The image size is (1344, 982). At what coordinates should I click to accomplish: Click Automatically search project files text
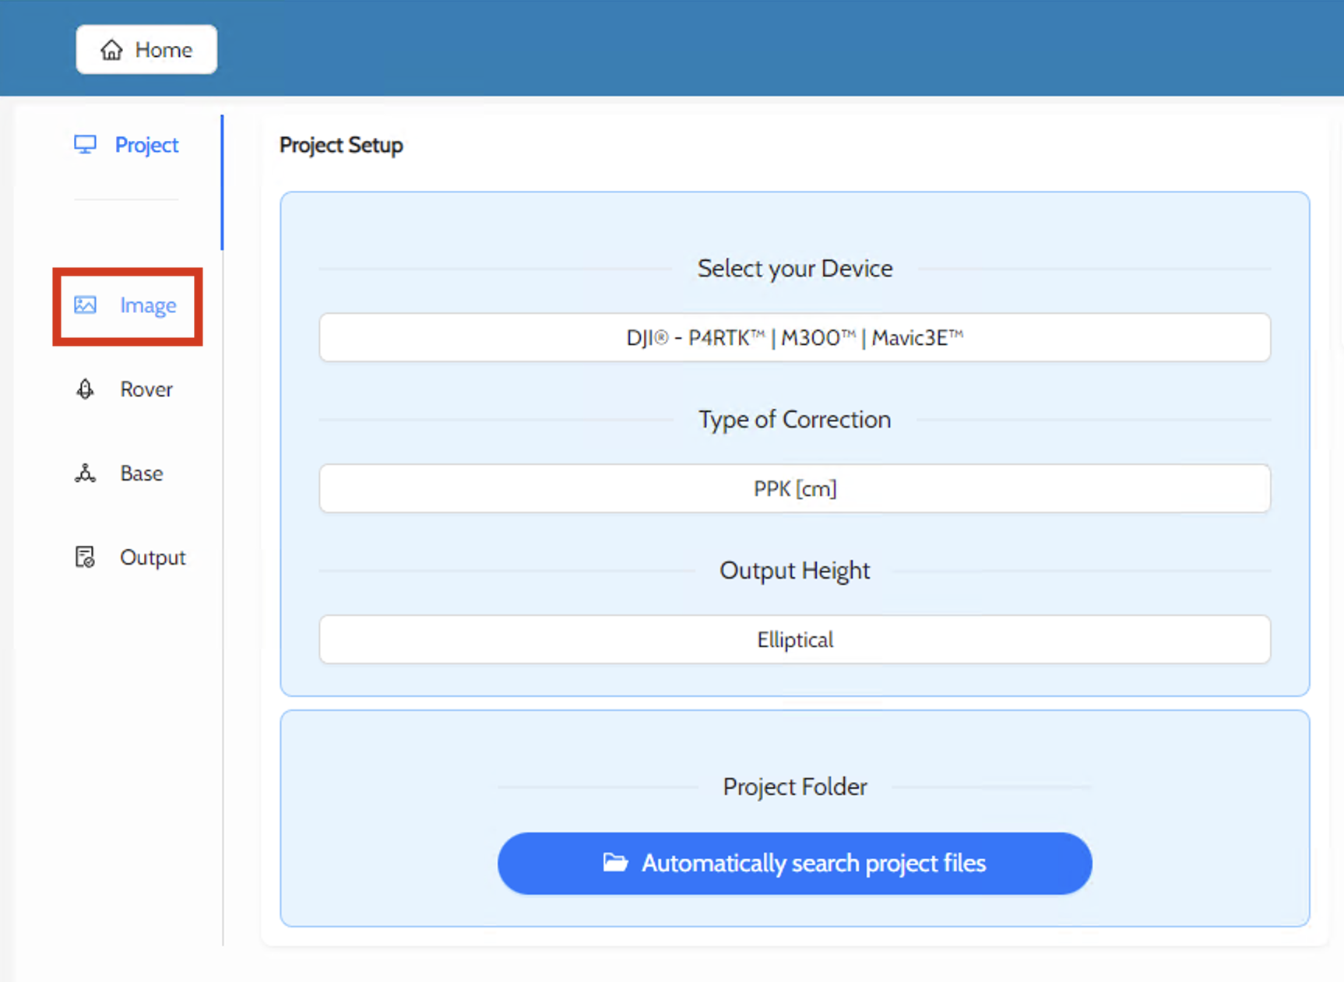point(814,863)
